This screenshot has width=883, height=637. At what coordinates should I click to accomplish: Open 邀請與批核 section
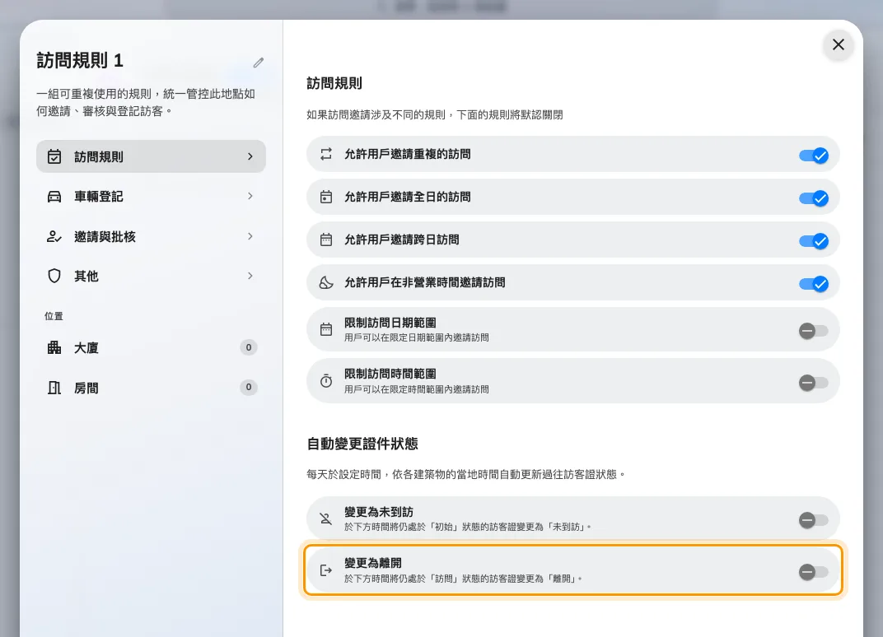click(151, 236)
